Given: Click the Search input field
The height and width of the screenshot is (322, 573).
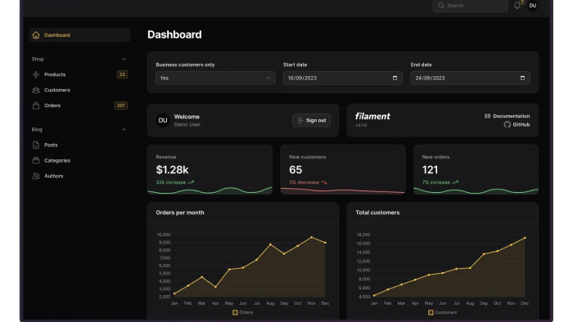Looking at the screenshot, I should click(471, 6).
